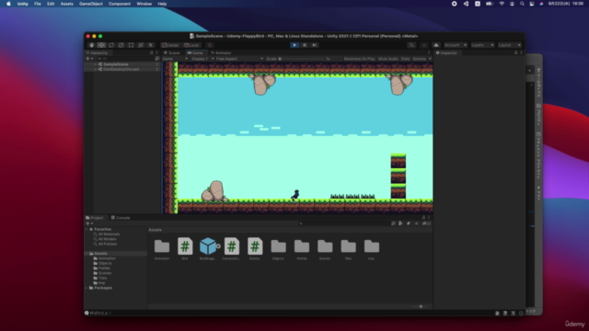Open the Game view mode dropdown
The image size is (589, 331).
[175, 59]
